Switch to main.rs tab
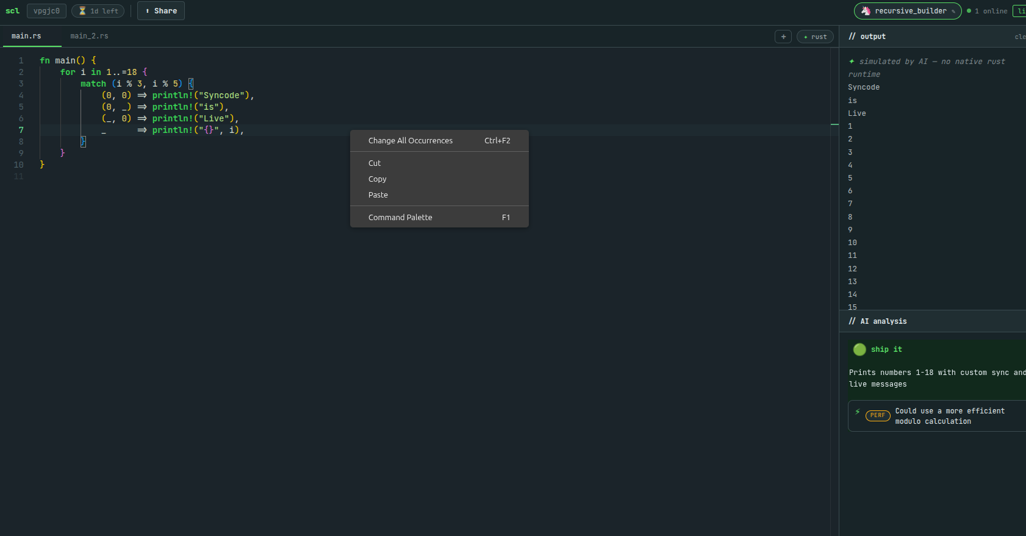The height and width of the screenshot is (536, 1026). point(26,36)
